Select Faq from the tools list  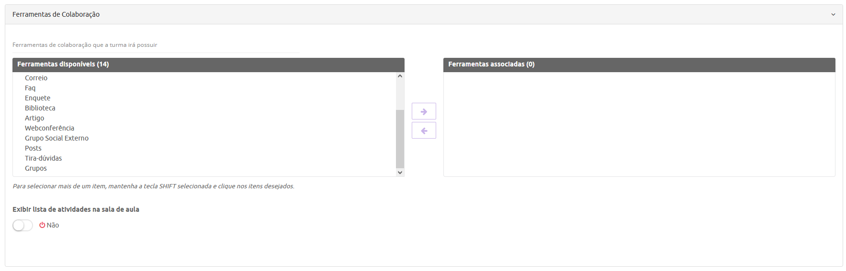pos(30,88)
